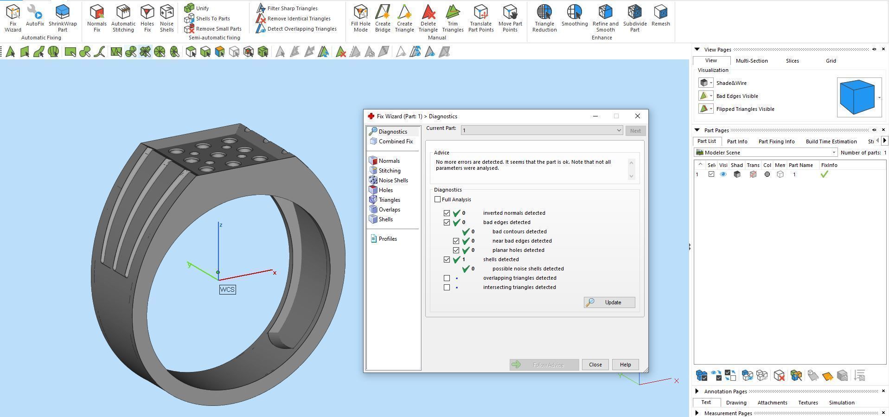Detect Overlapping Triangles
Screen dimensions: 889x417
click(296, 29)
